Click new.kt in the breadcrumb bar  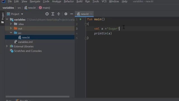[x=30, y=8]
